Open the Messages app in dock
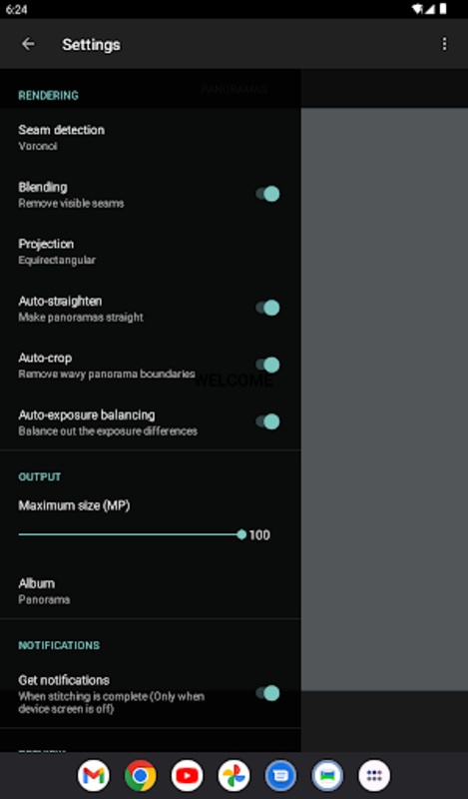The height and width of the screenshot is (799, 468). 280,776
